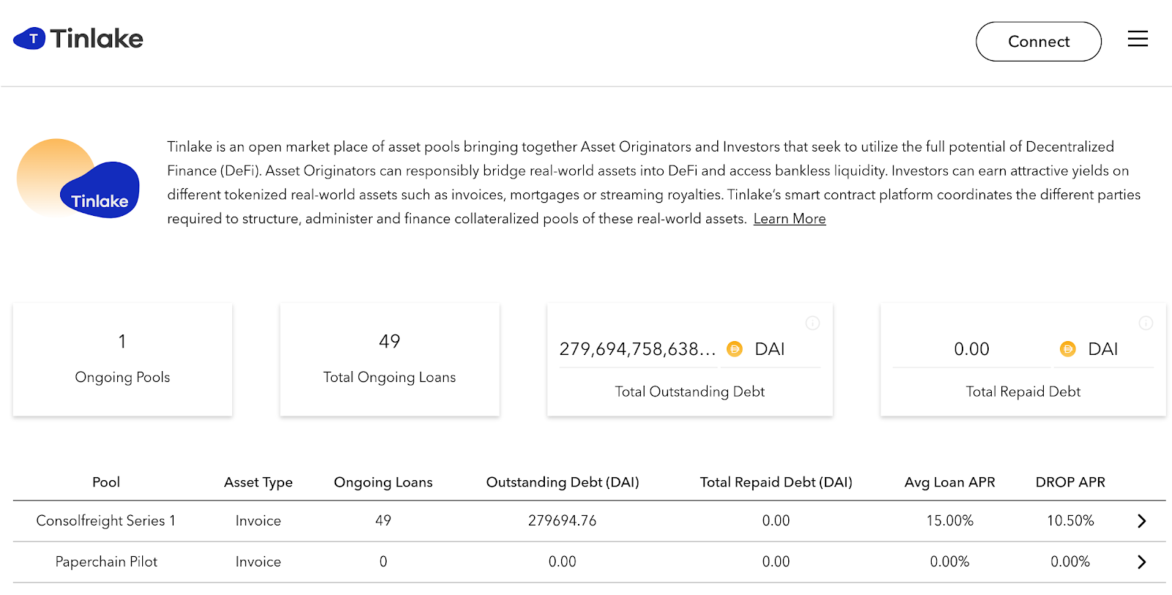Click Invoice asset type in Paperchain row

click(x=258, y=561)
